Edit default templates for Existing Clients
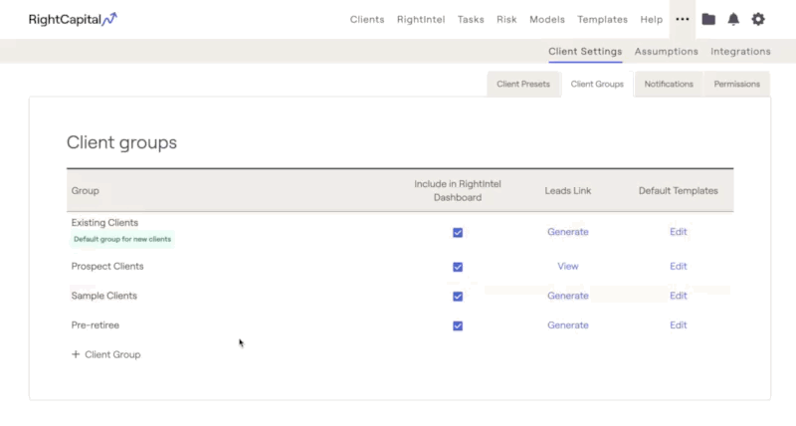Image resolution: width=796 pixels, height=426 pixels. click(679, 232)
